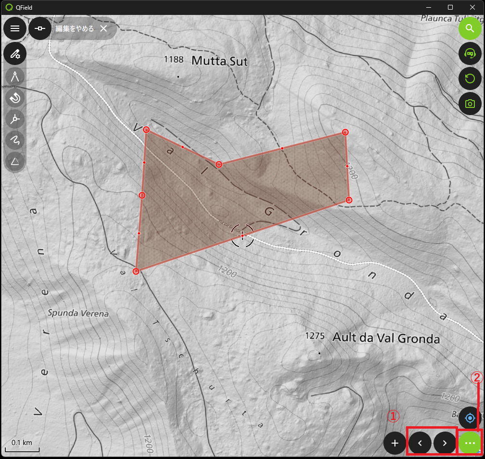Screen dimensions: 485x459
Task: Select the angle snapping triangle tool
Action: tap(15, 161)
